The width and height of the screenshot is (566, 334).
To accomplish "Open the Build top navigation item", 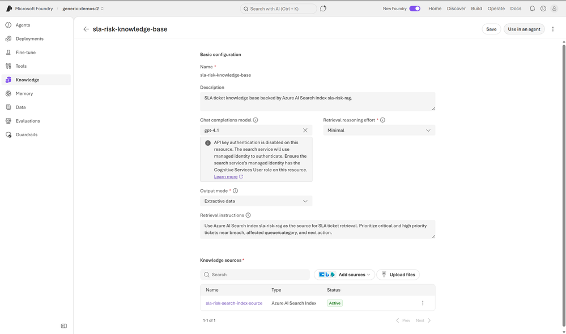I will coord(476,8).
